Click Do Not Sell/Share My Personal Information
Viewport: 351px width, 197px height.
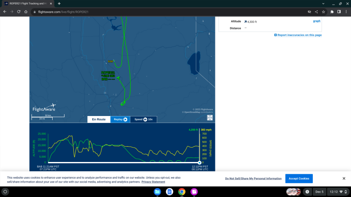point(253,179)
